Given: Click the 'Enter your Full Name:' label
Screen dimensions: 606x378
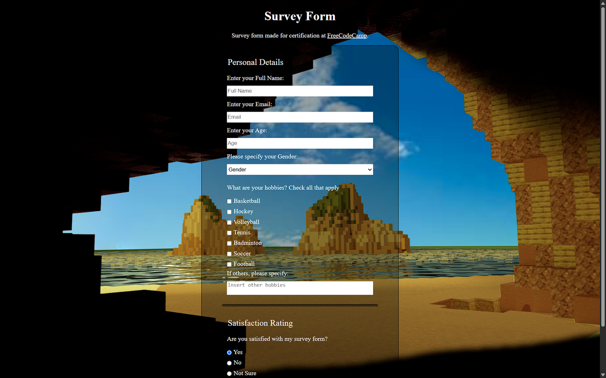Looking at the screenshot, I should click(255, 78).
